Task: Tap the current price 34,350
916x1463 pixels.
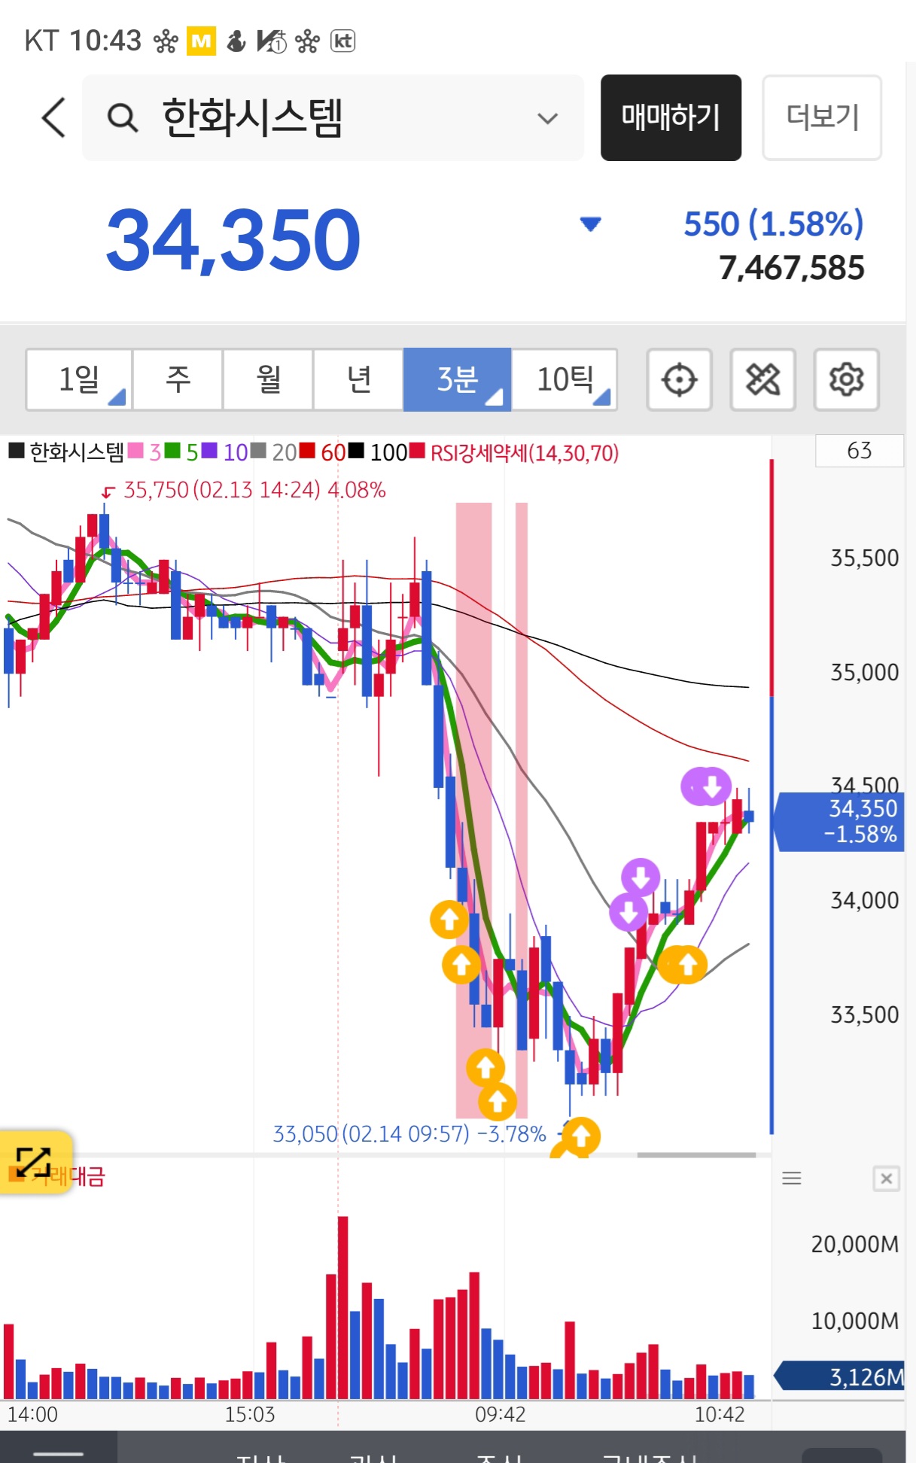Action: click(233, 240)
